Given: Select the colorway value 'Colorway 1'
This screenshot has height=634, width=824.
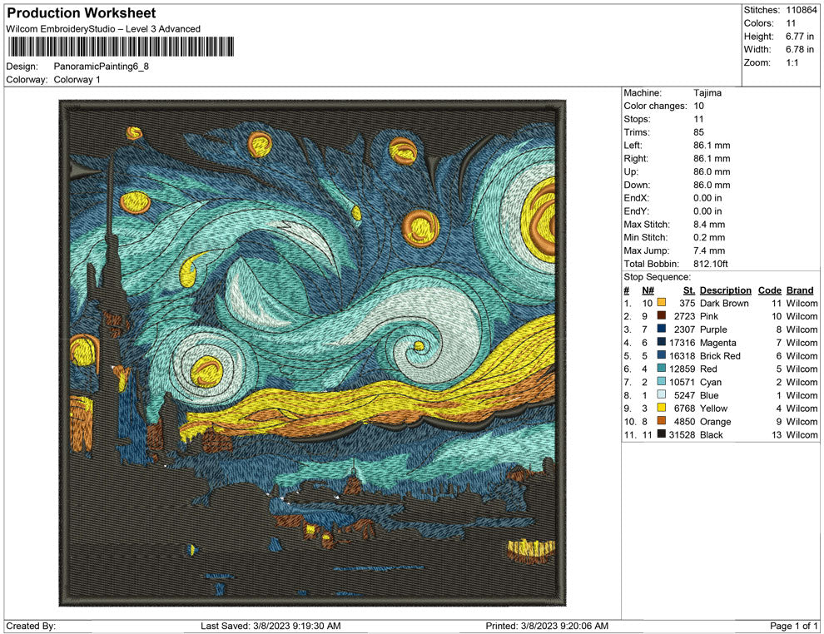Looking at the screenshot, I should point(77,80).
